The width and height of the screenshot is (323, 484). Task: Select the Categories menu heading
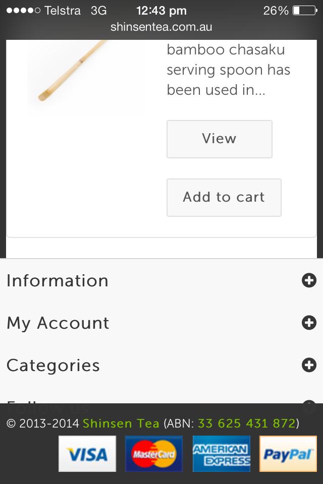[53, 366]
